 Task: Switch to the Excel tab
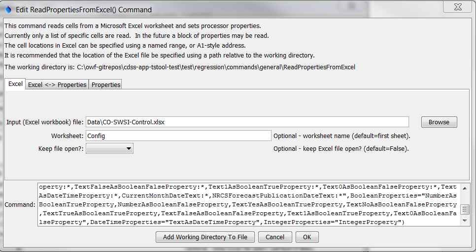point(15,84)
